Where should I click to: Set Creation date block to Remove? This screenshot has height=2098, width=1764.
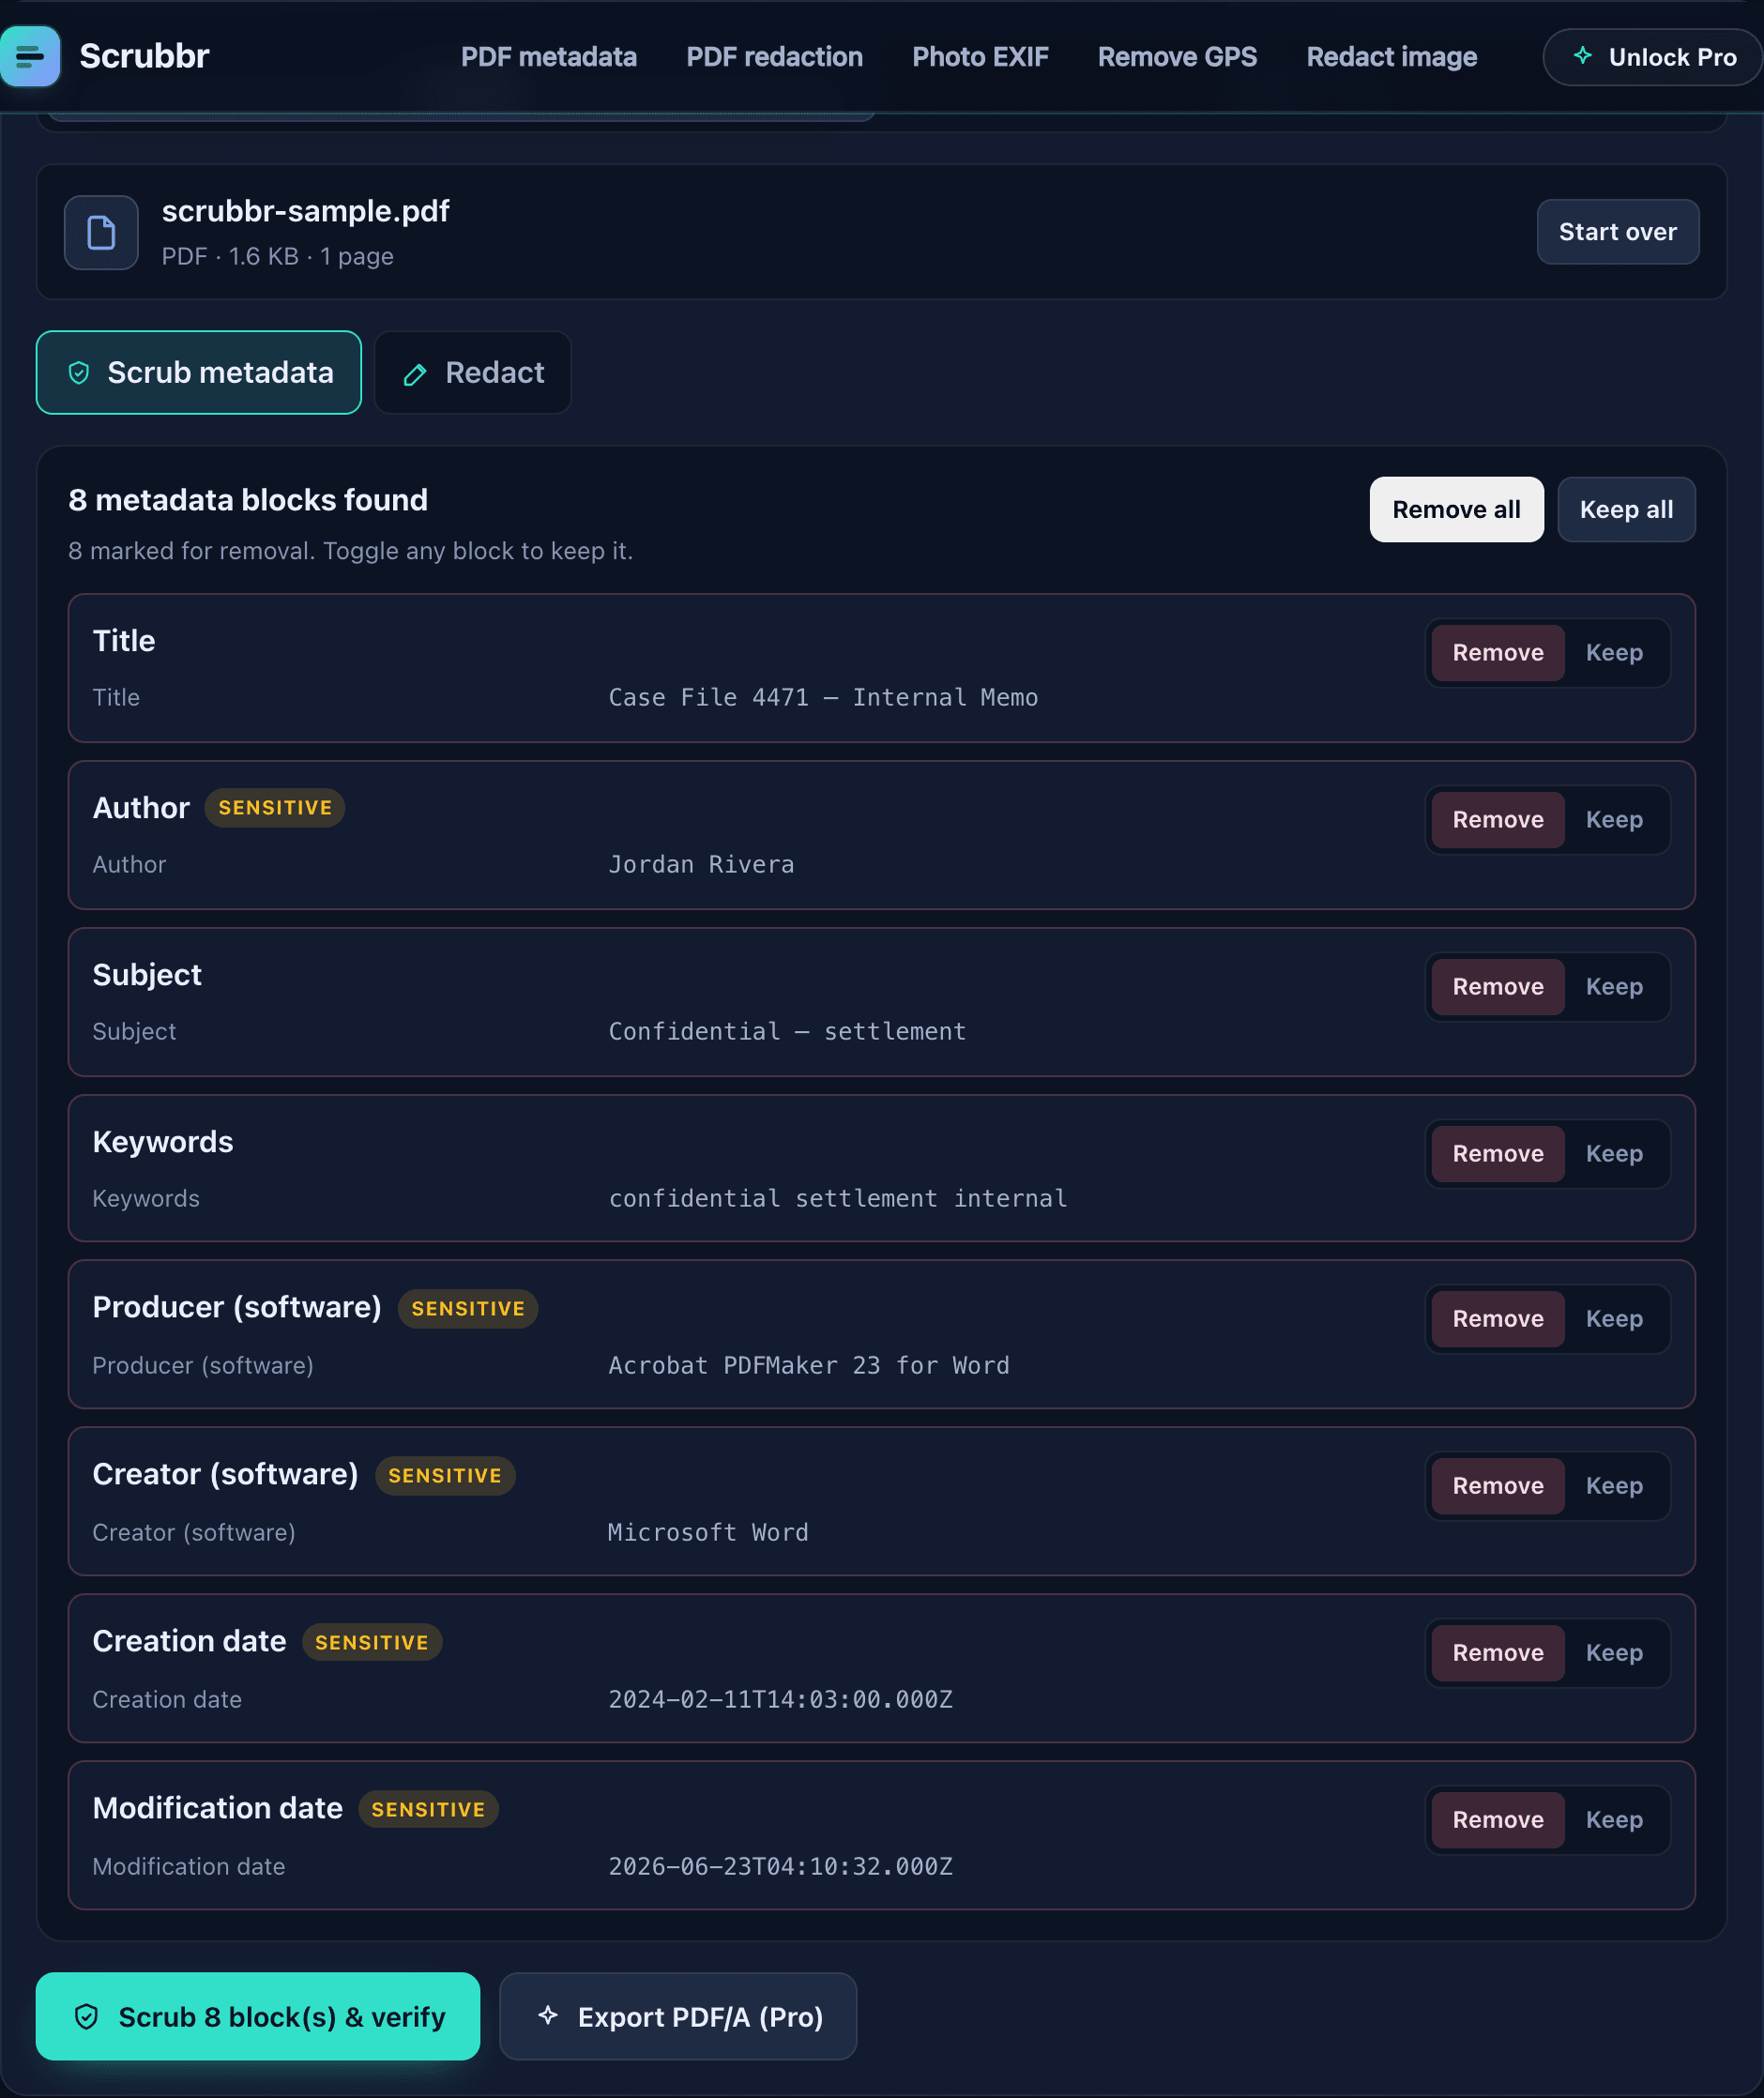point(1497,1653)
